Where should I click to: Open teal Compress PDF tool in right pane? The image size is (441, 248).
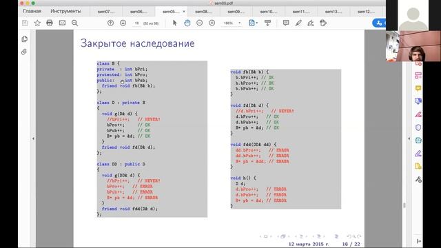[x=418, y=141]
